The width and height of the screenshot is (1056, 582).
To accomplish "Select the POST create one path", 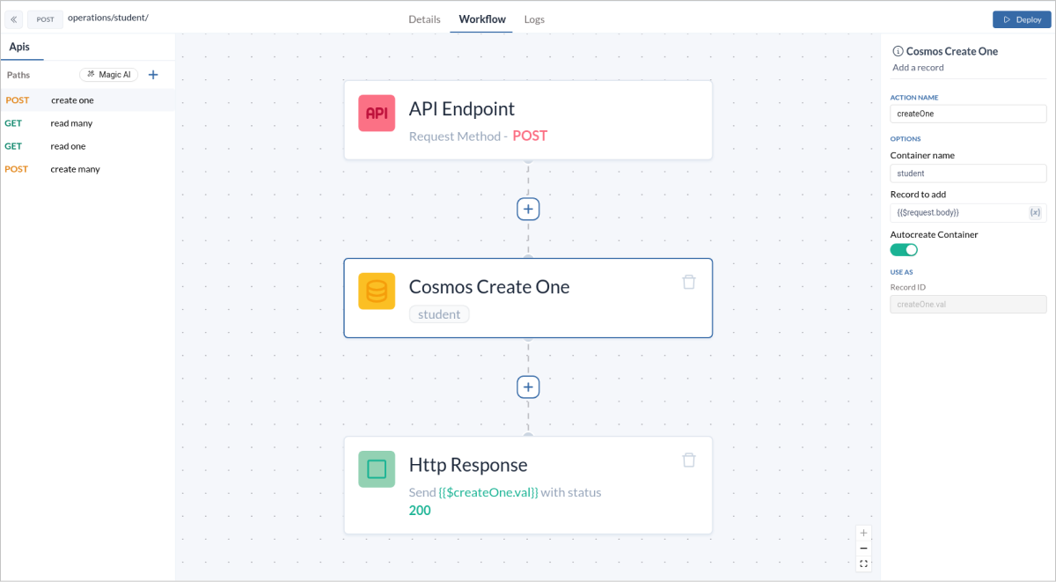I will pyautogui.click(x=87, y=100).
